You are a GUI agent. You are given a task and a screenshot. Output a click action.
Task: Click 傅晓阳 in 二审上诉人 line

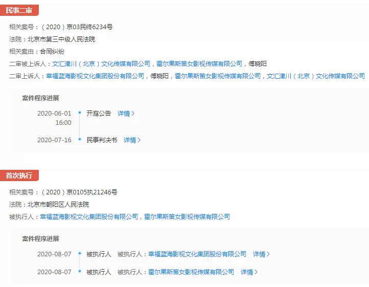click(159, 76)
